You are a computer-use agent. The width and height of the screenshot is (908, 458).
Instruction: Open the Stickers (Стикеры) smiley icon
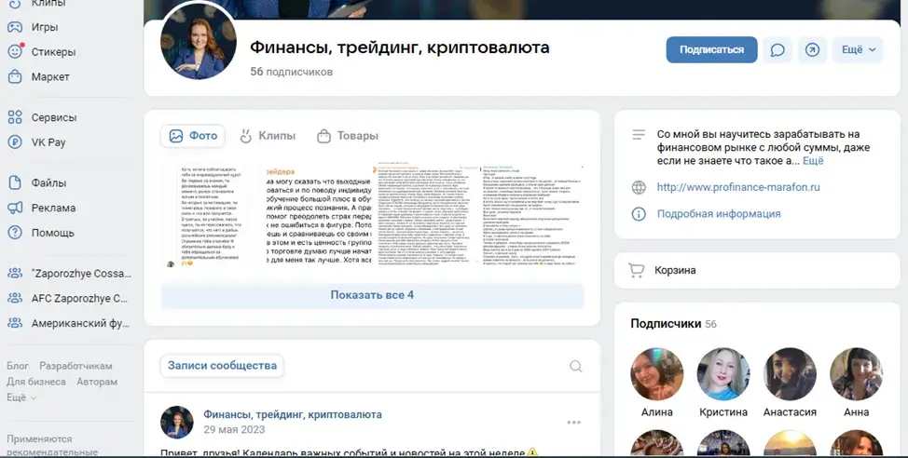point(15,51)
